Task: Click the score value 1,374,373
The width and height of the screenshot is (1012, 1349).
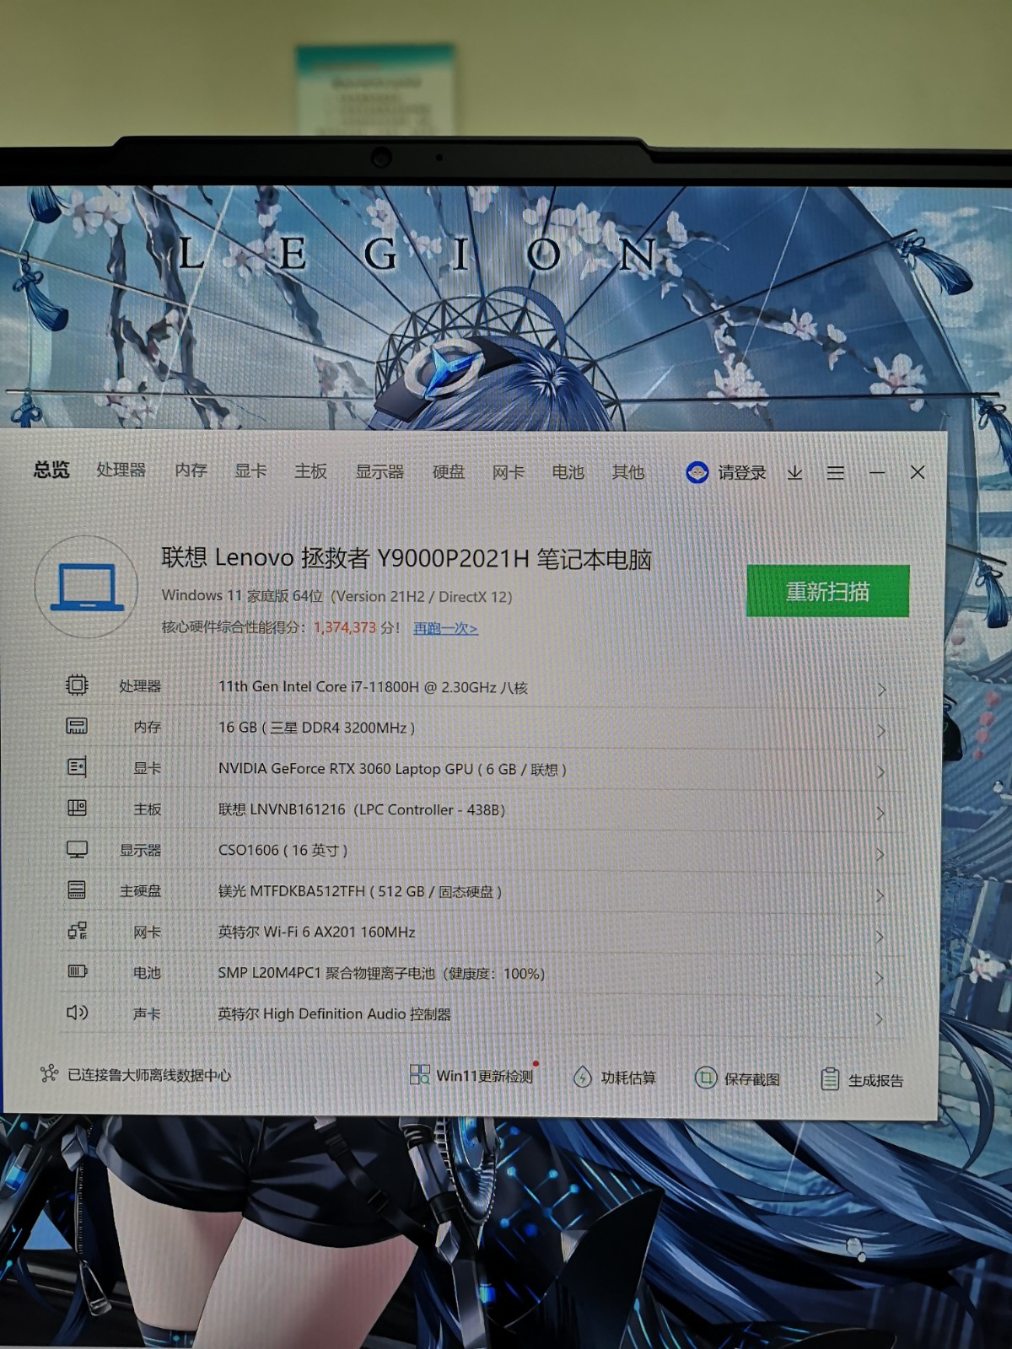Action: [x=344, y=627]
